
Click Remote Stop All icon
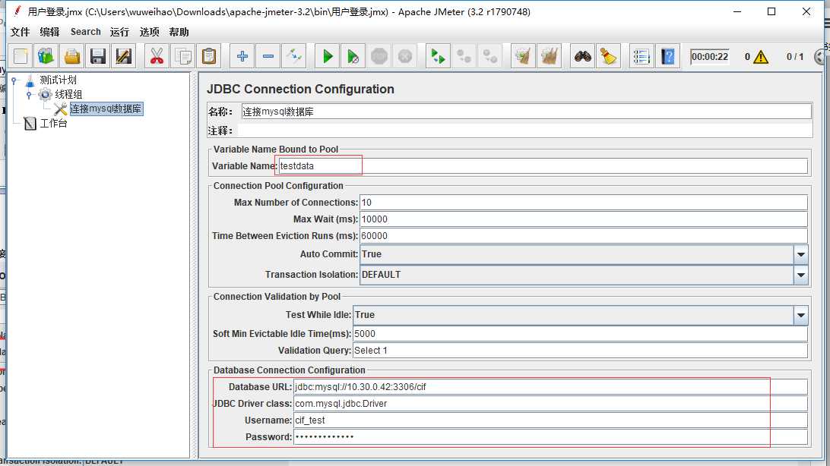[464, 56]
